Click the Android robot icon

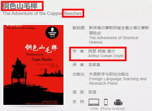[x=118, y=102]
